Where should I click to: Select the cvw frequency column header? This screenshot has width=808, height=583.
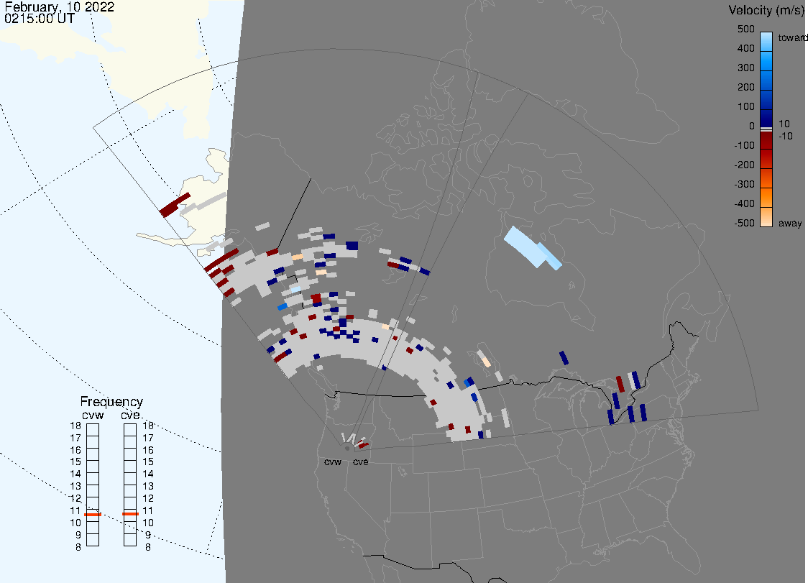[93, 415]
